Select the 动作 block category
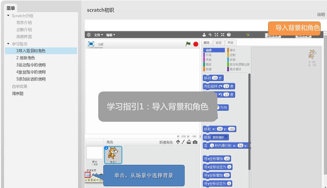The height and width of the screenshot is (188, 327). coord(214,50)
